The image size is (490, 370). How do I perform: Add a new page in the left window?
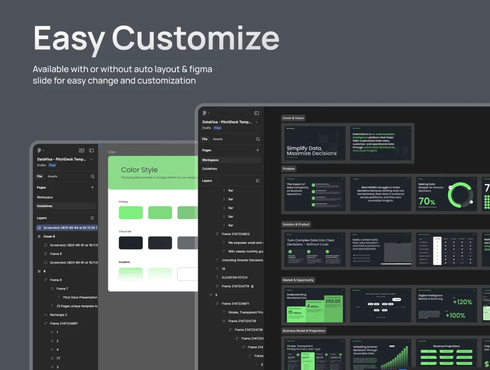pyautogui.click(x=92, y=187)
